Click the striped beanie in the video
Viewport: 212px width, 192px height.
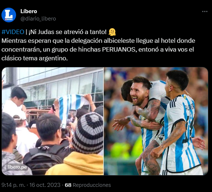(x=88, y=133)
